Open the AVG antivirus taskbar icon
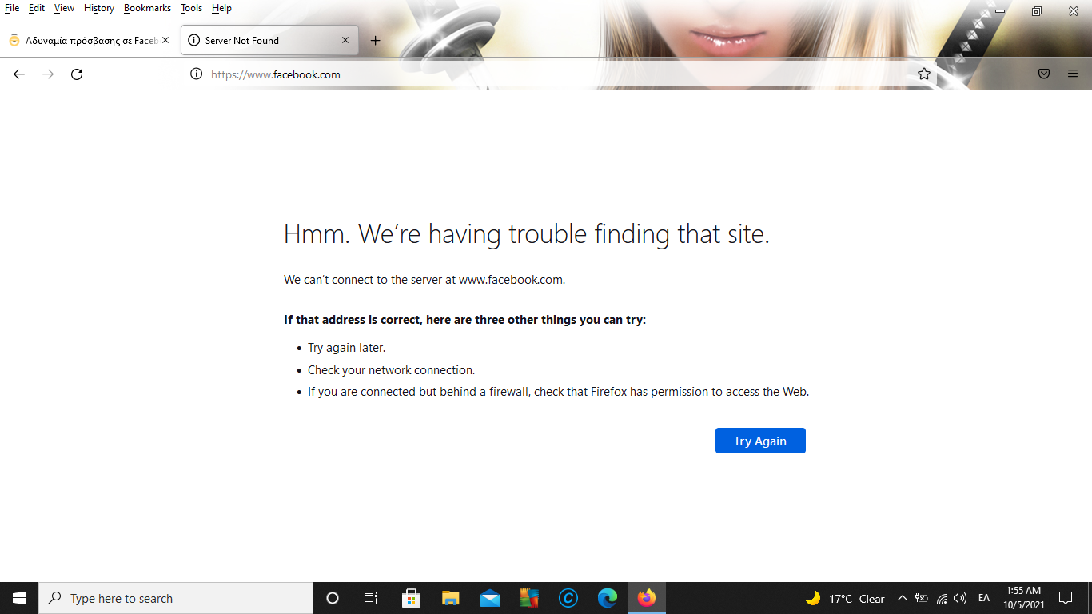The height and width of the screenshot is (614, 1092). (x=529, y=598)
